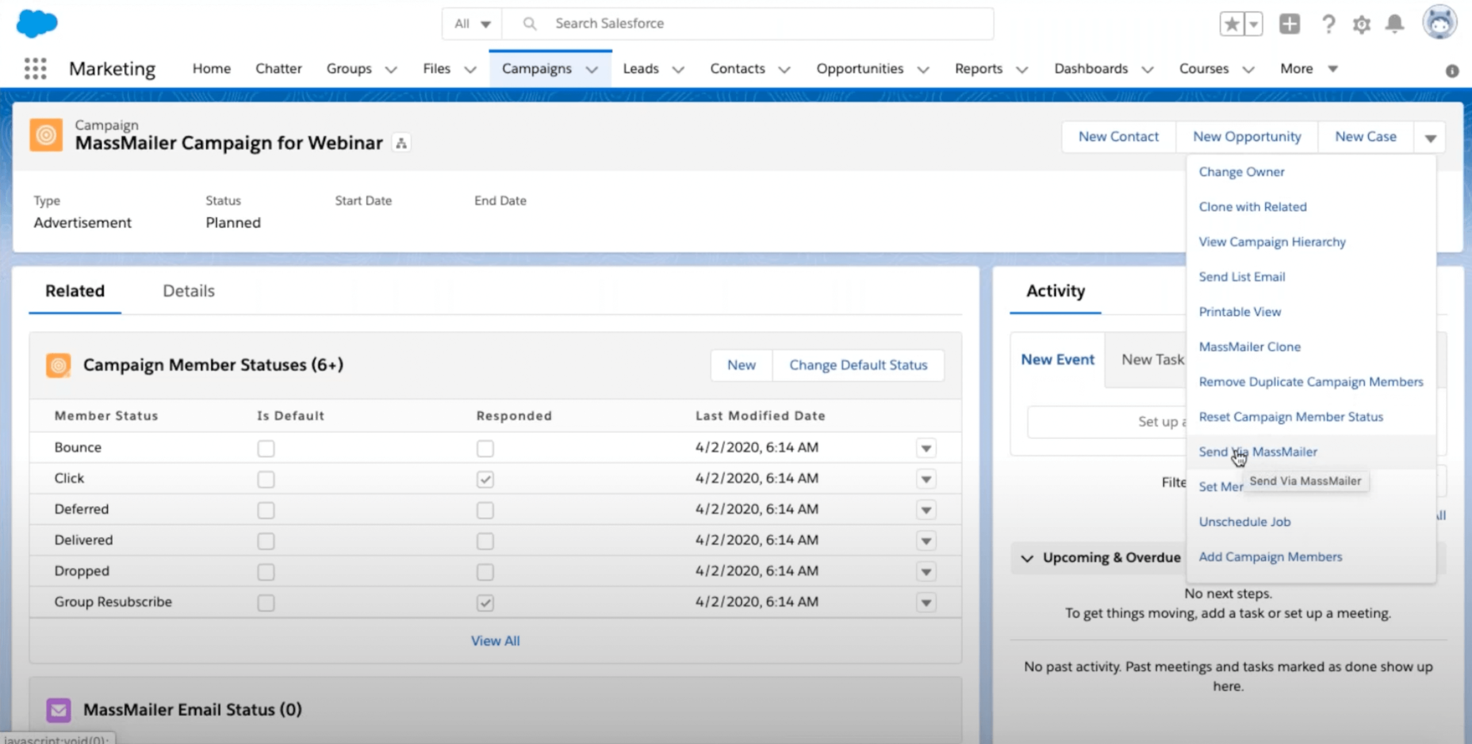
Task: Toggle the record actions dropdown arrow
Action: pos(1430,137)
